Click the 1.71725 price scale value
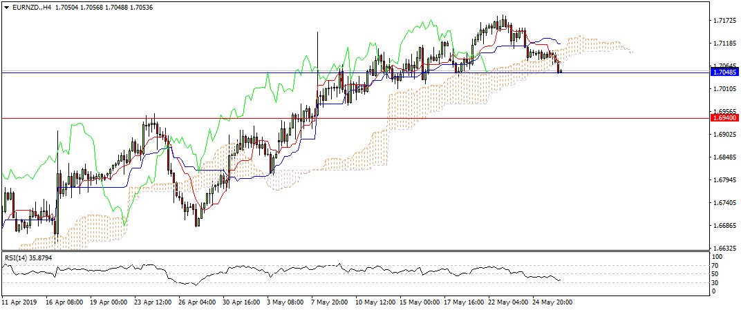Image resolution: width=741 pixels, height=310 pixels. [x=725, y=21]
